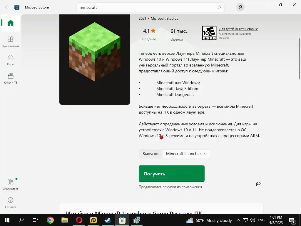The image size is (301, 226).
Task: Go back with the back arrow
Action: [7, 7]
